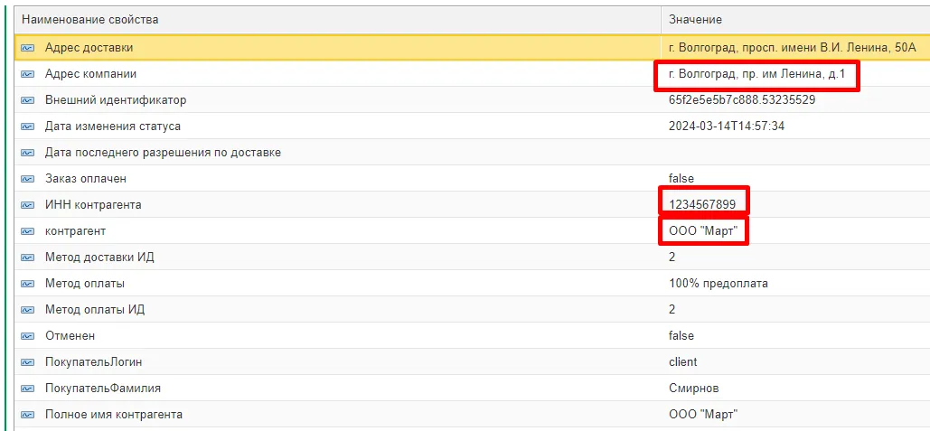930x431 pixels.
Task: Click the icon next to Заказ оплачен
Action: tap(28, 179)
